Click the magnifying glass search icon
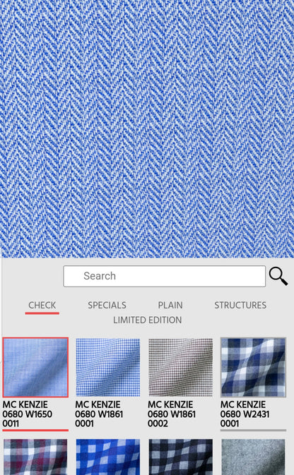The image size is (294, 475). (x=278, y=276)
